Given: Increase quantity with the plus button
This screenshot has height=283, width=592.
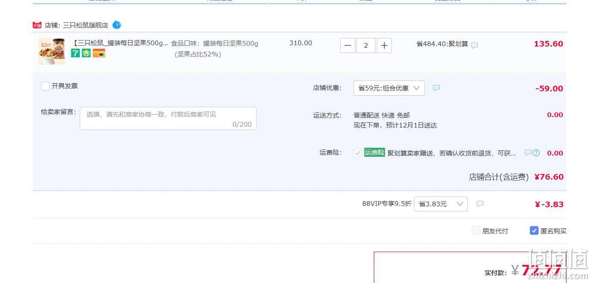Looking at the screenshot, I should coord(384,45).
